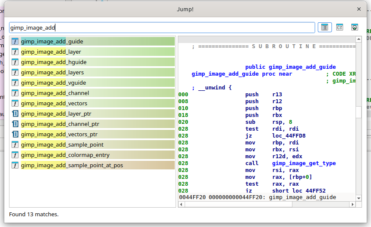Click data icon beside gimp_image_add_layer_ptr
This screenshot has height=227, width=371.
[x=15, y=114]
